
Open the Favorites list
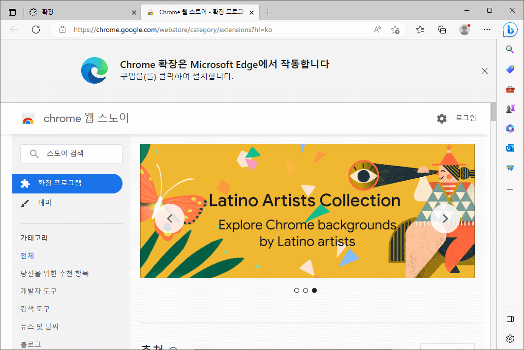pos(420,30)
